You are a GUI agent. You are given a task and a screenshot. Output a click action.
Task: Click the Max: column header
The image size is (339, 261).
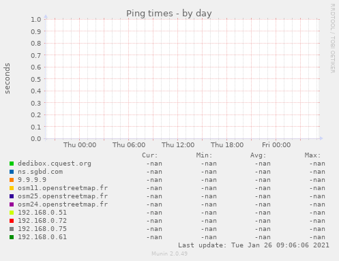(x=312, y=155)
